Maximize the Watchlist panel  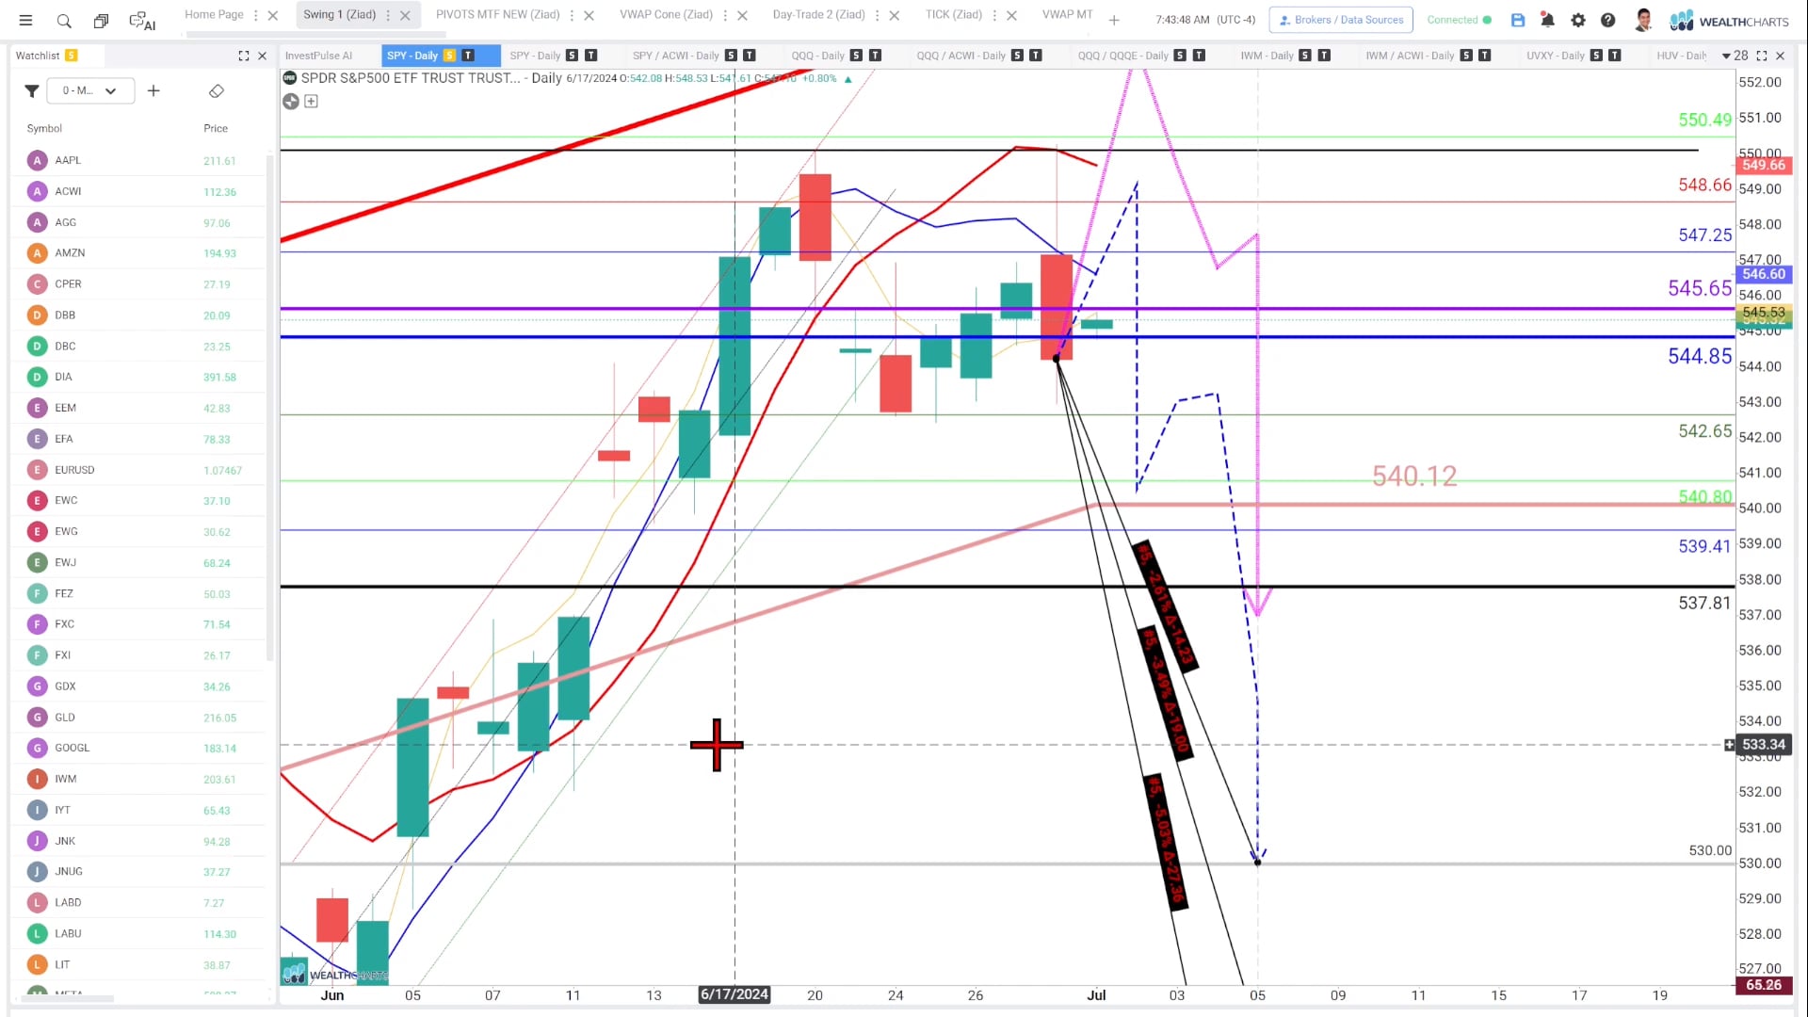click(x=244, y=56)
